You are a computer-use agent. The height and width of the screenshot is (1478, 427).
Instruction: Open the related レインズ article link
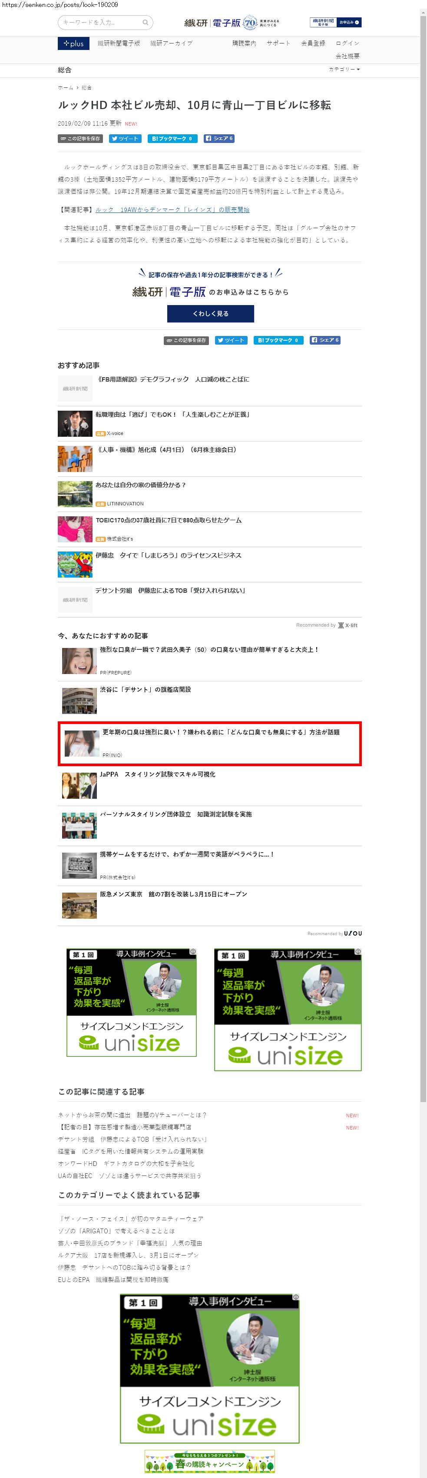[172, 209]
